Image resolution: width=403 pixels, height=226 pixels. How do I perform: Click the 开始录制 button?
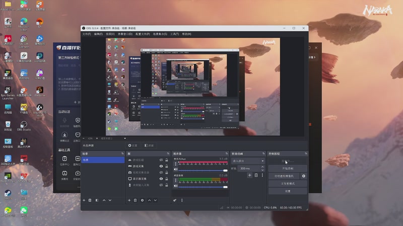point(288,168)
